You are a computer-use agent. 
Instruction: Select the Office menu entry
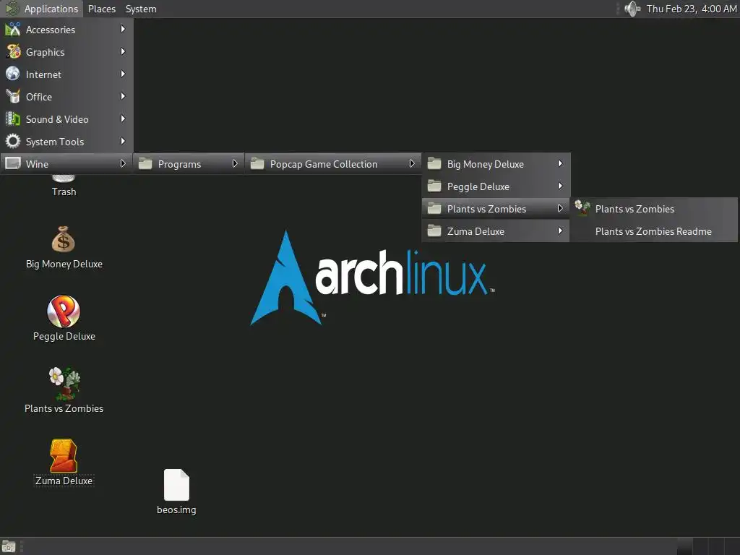click(x=66, y=97)
